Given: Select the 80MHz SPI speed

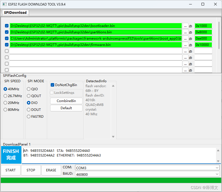Looking at the screenshot, I should (x=5, y=109).
